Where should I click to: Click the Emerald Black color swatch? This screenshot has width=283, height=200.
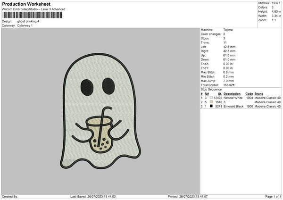tap(211, 106)
